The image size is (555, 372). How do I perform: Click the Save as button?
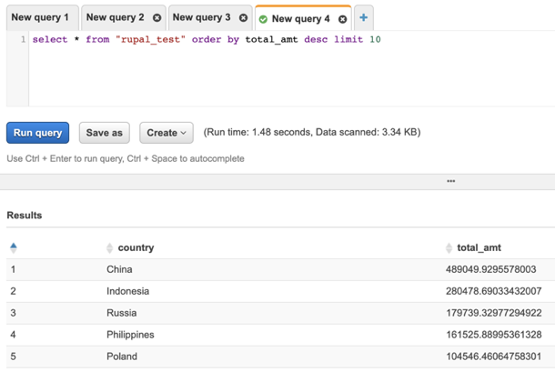point(104,133)
